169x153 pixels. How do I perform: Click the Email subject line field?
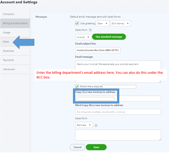pos(98,50)
